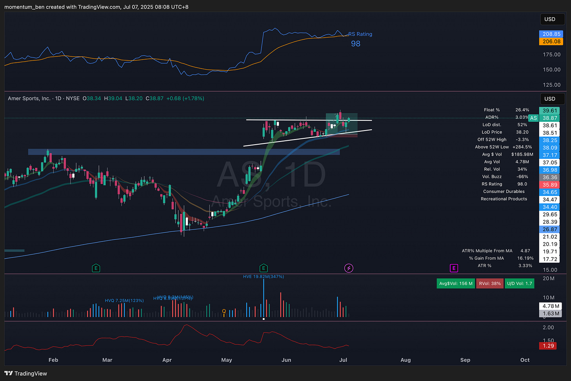This screenshot has width=571, height=381.
Task: Click the 34.40 blue price label
Action: pos(550,207)
